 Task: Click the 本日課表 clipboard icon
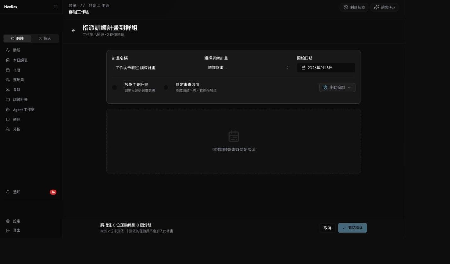click(8, 60)
